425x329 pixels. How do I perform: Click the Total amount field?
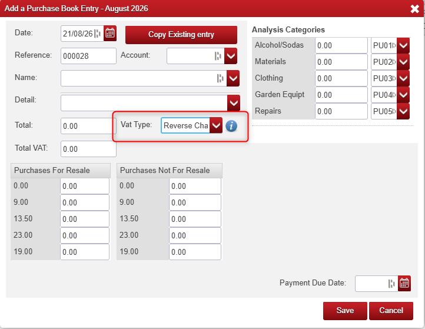point(88,126)
